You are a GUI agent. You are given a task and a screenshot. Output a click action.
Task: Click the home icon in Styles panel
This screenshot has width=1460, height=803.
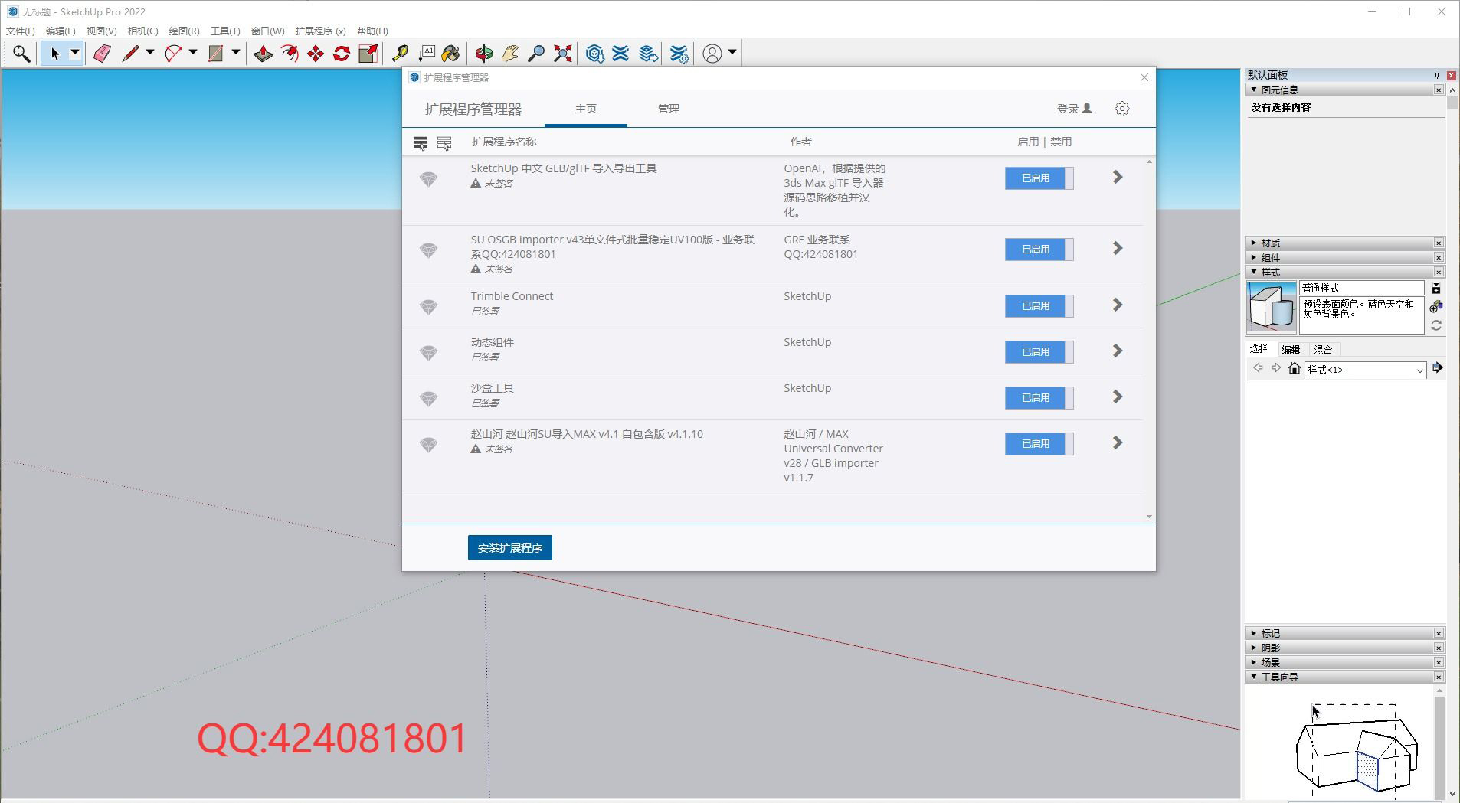point(1295,369)
